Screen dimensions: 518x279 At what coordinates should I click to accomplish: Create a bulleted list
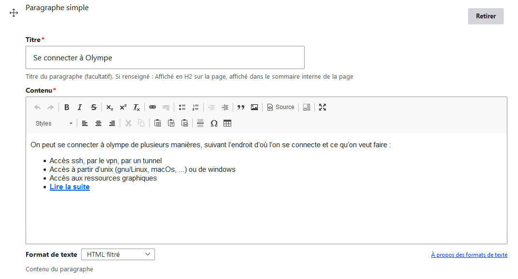pyautogui.click(x=182, y=107)
